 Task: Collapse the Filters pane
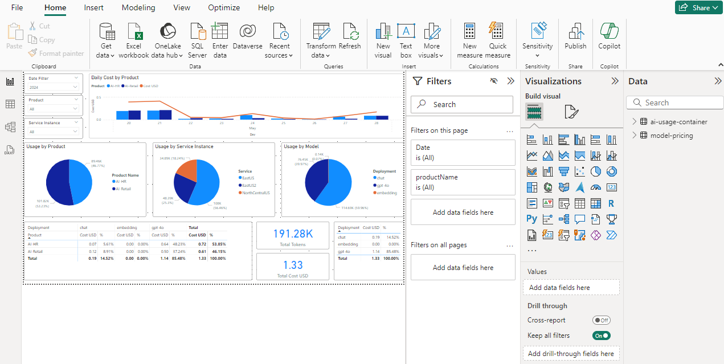[510, 81]
